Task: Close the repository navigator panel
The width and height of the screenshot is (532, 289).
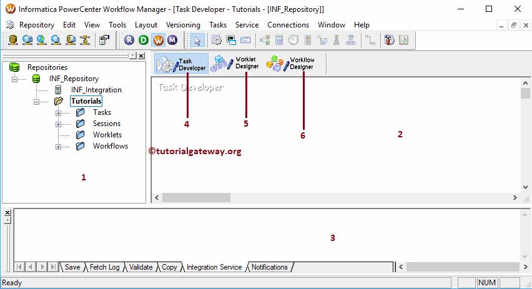Action: tap(142, 56)
